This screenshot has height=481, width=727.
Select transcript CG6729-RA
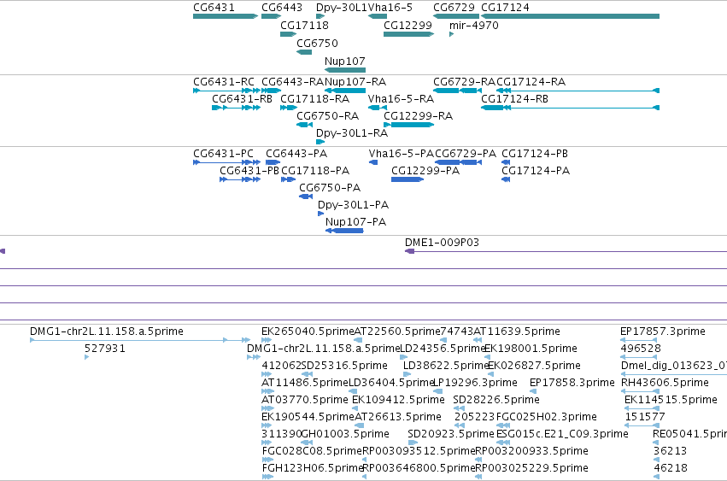(464, 82)
